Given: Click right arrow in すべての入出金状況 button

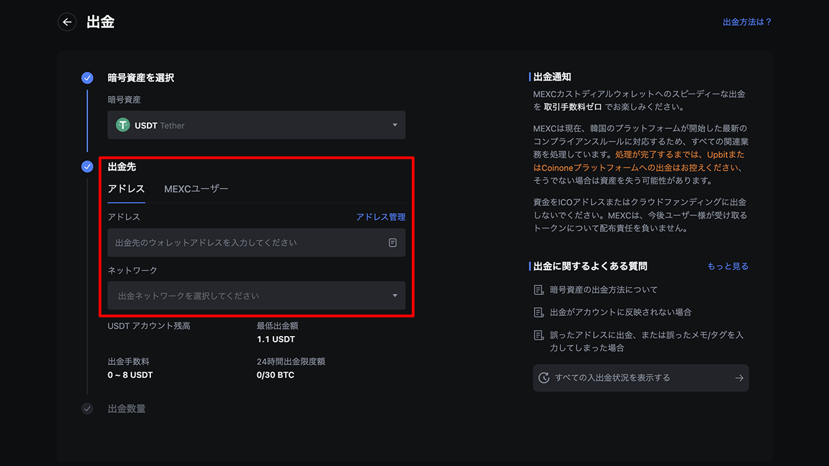Looking at the screenshot, I should click(x=739, y=378).
